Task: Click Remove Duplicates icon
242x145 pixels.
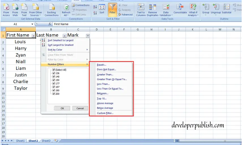Action: (153, 10)
